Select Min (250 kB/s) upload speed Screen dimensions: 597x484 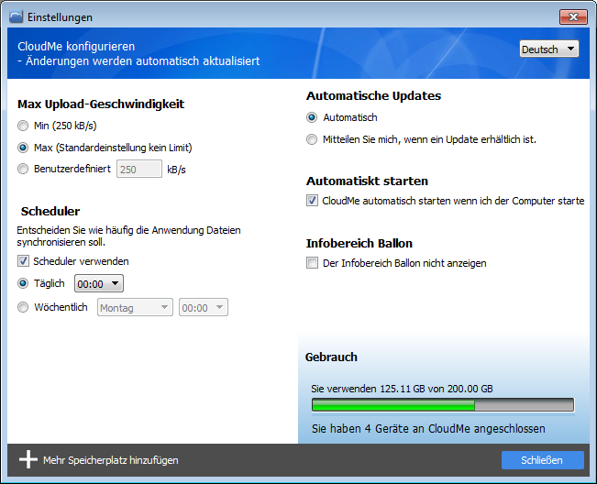tap(24, 126)
